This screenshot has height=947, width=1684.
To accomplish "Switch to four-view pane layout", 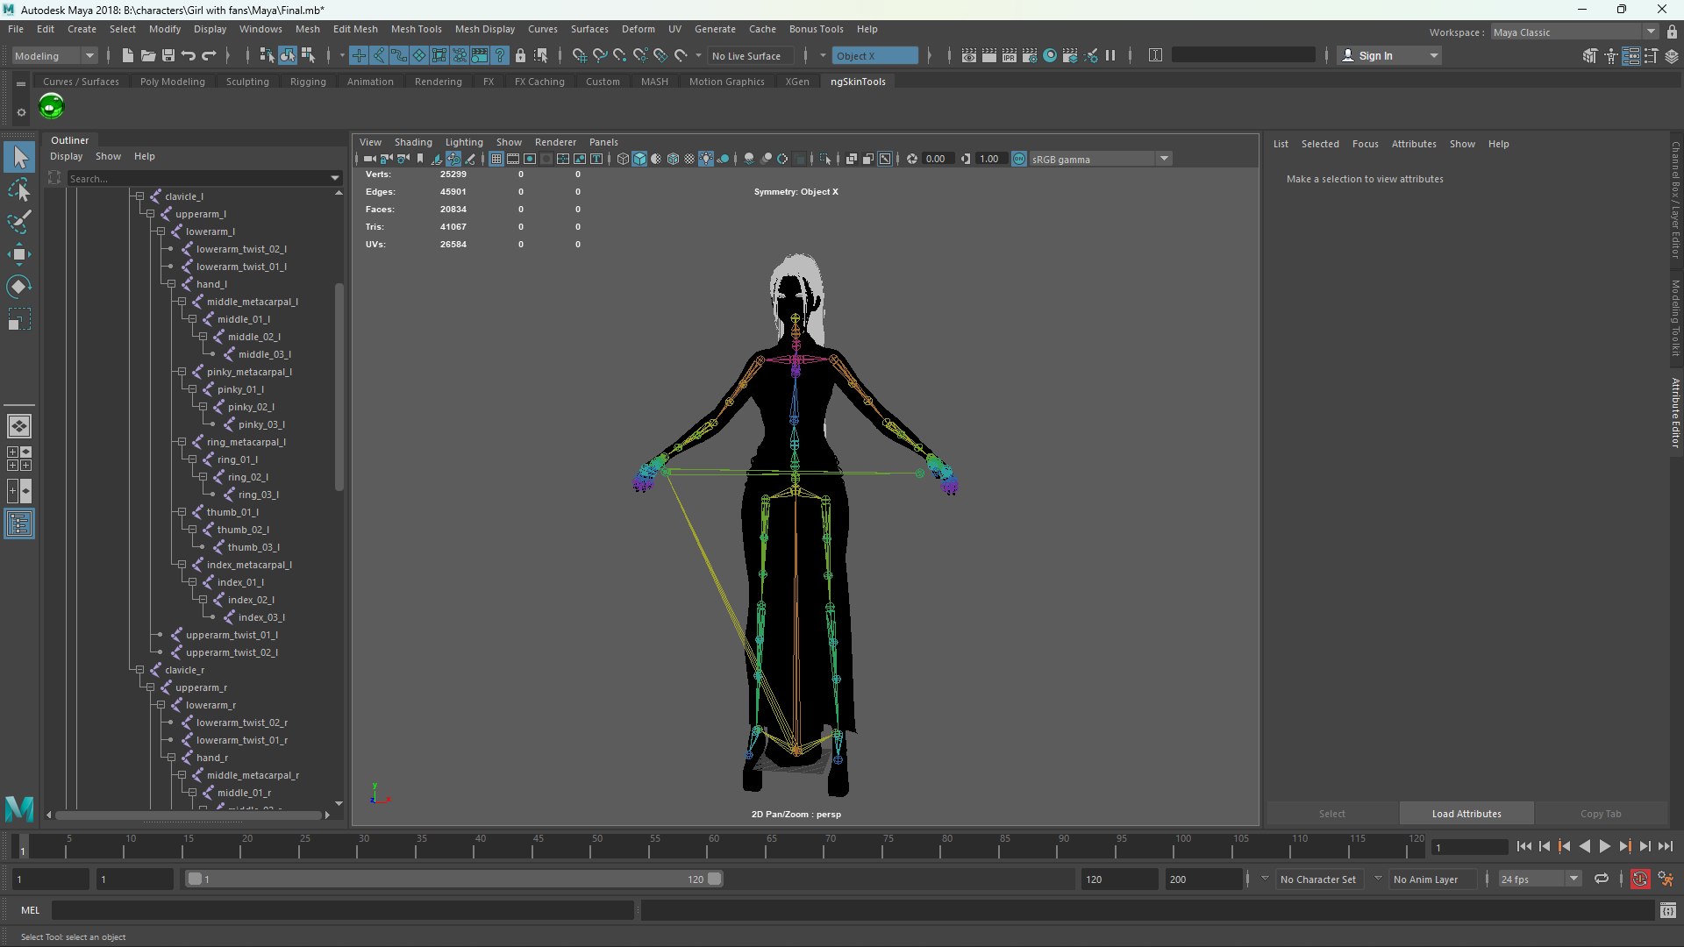I will pyautogui.click(x=19, y=459).
